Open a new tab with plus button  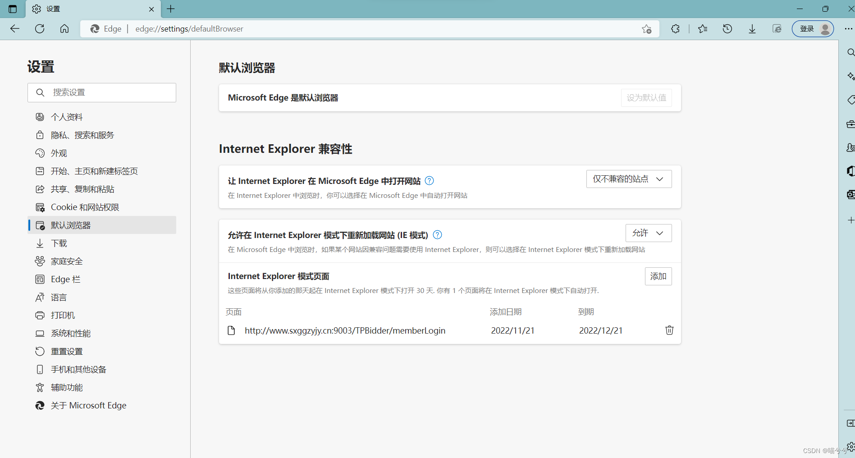(171, 9)
